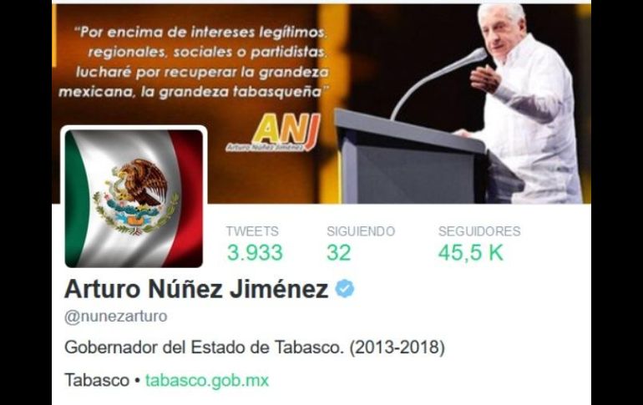Click the 32 following number
The width and height of the screenshot is (643, 405).
tap(339, 252)
